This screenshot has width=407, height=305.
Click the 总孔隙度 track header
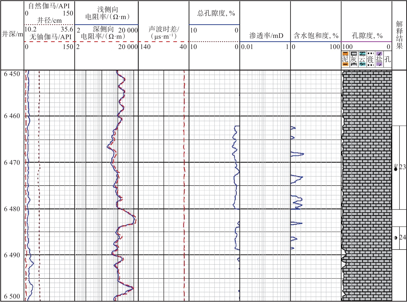click(x=216, y=13)
